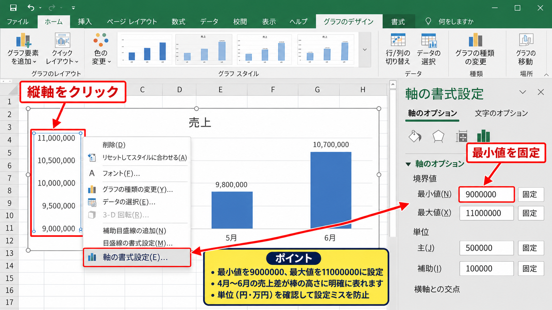This screenshot has width=552, height=310.
Task: Open the ページ レイアウト tab
Action: 132,22
